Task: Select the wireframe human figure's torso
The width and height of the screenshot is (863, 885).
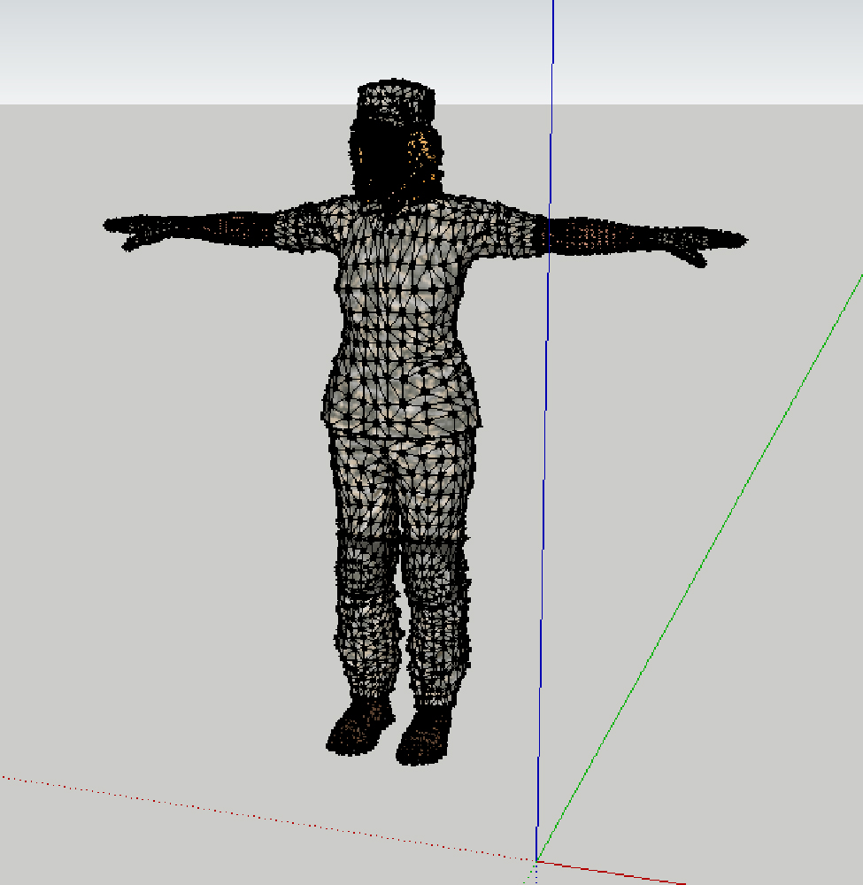Action: point(402,316)
